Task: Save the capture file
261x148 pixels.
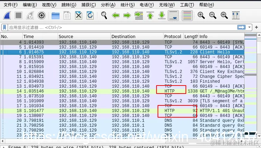Action: 67,16
